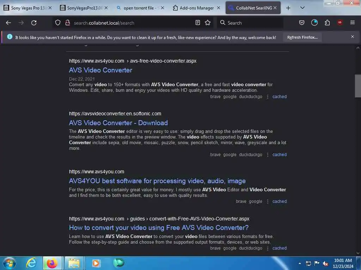This screenshot has height=270, width=361.
Task: Click the address bar URL field
Action: click(x=133, y=23)
